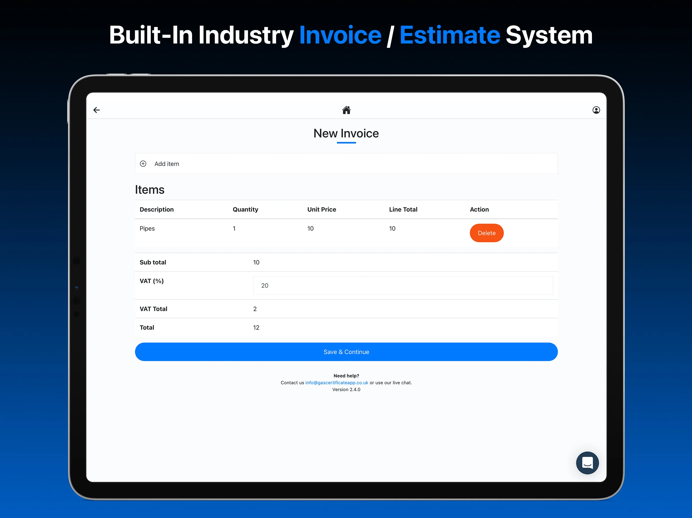The height and width of the screenshot is (518, 692).
Task: Click the VAT Total label
Action: [153, 309]
